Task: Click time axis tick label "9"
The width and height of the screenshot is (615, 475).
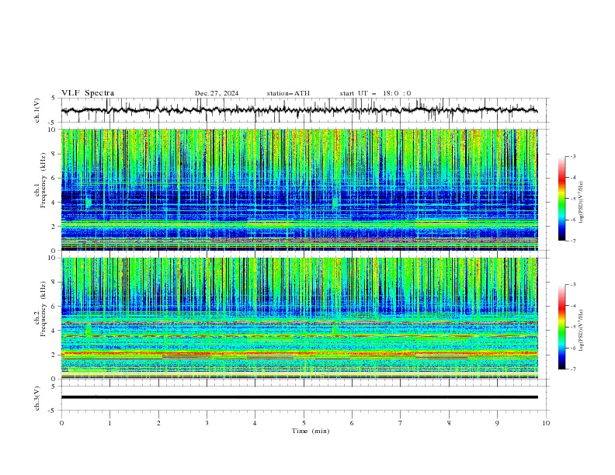Action: pyautogui.click(x=497, y=423)
